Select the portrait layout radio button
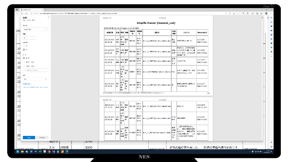The image size is (288, 162). [x=24, y=46]
